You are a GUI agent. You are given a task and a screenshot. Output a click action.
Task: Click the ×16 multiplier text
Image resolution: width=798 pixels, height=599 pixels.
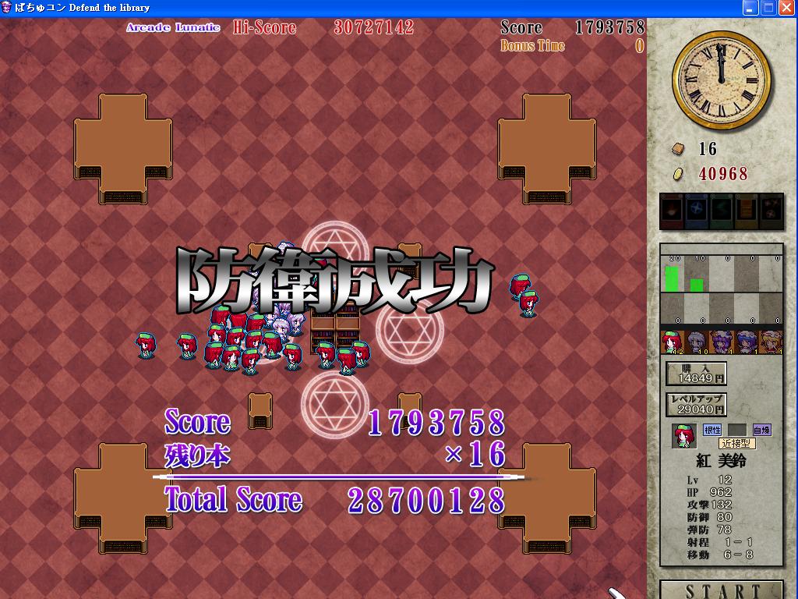[475, 454]
